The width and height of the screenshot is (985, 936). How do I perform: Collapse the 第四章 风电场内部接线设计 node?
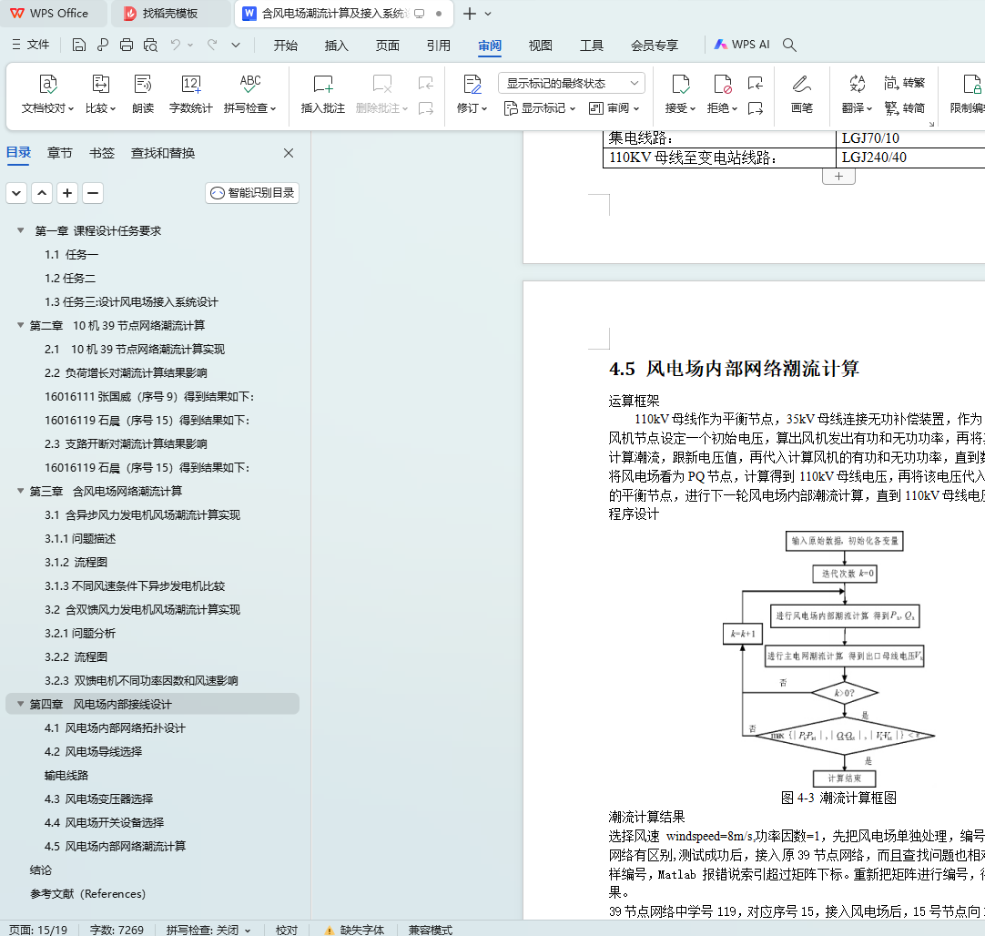(21, 704)
